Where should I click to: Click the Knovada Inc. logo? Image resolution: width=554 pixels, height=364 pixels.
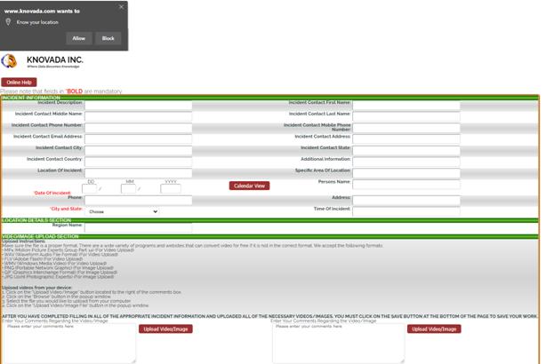44,61
